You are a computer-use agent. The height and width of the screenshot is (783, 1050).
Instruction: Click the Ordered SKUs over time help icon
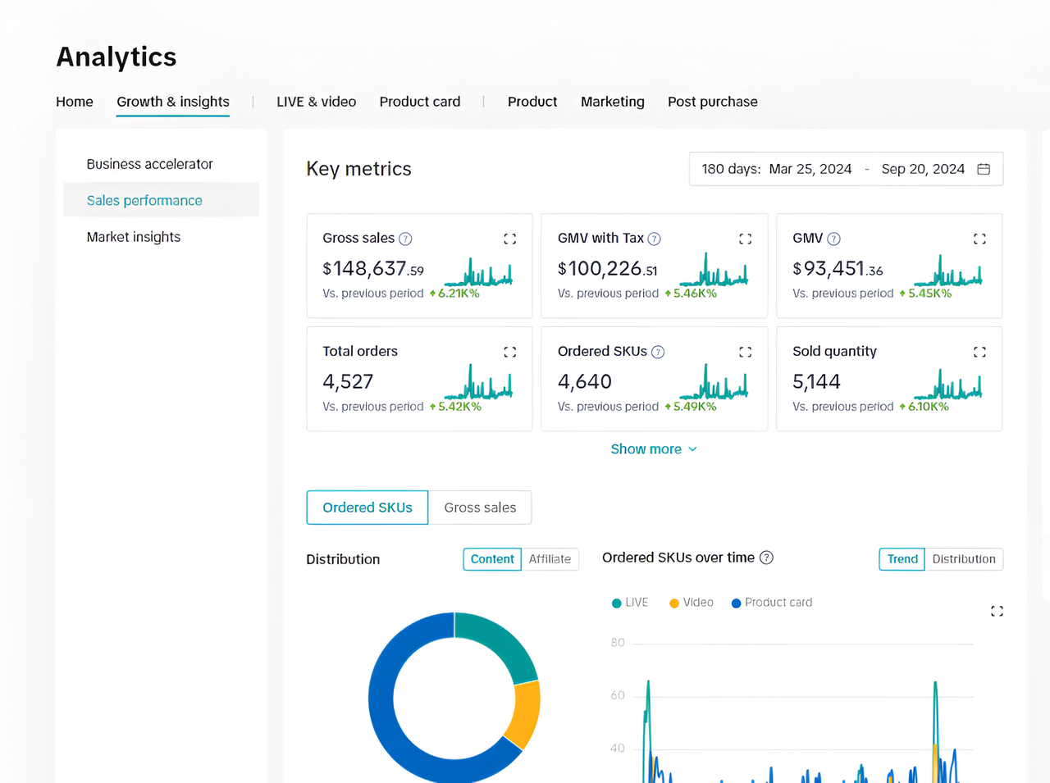point(766,558)
